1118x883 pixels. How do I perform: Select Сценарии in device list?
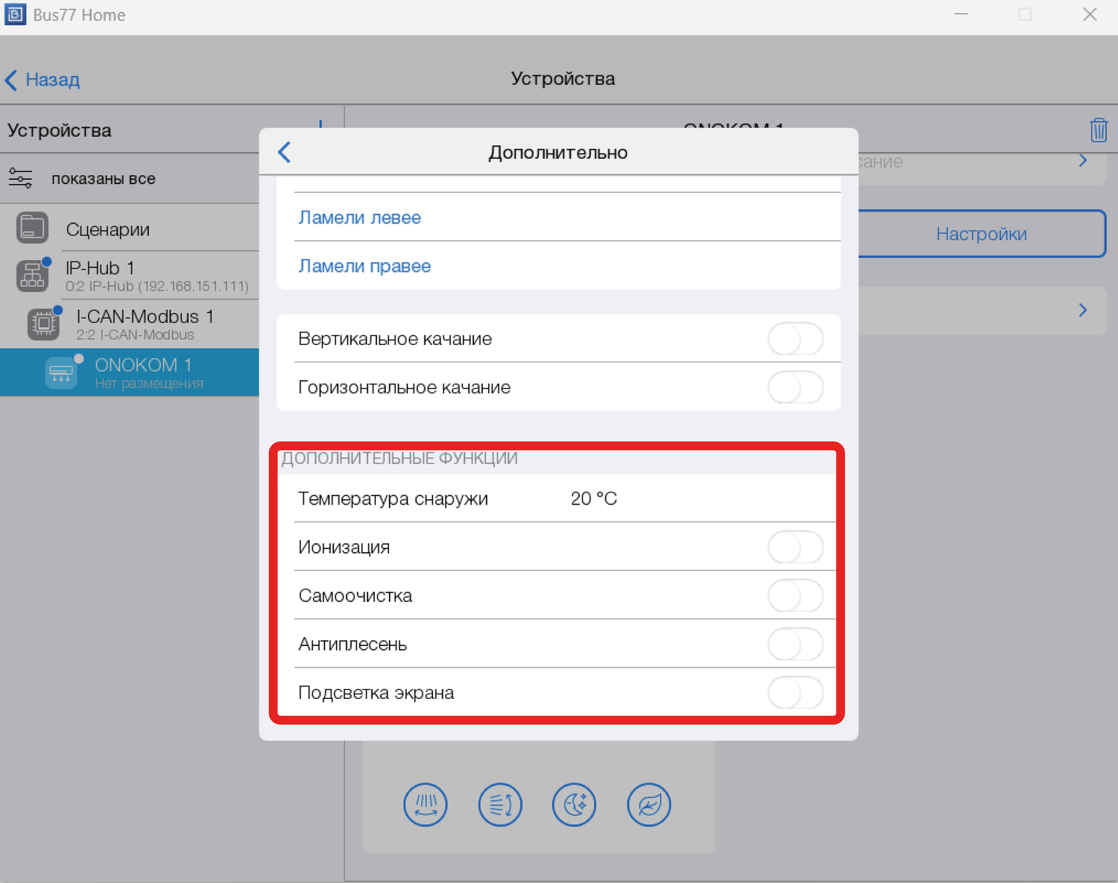point(108,230)
